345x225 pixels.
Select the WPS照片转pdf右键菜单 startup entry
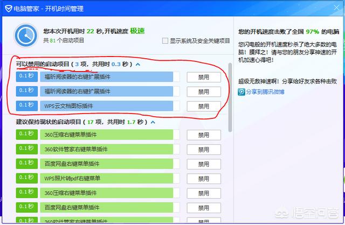(108, 178)
